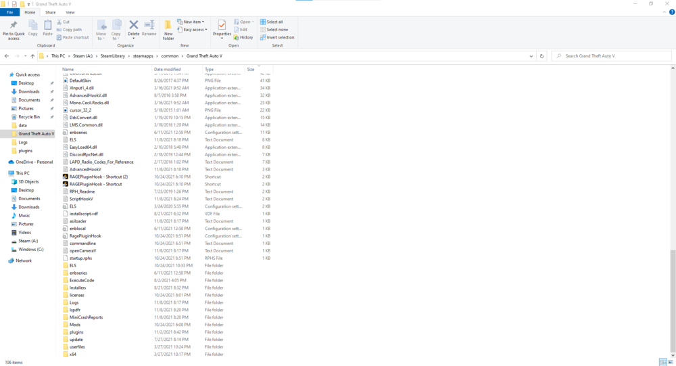Click Copy path command

(x=69, y=30)
